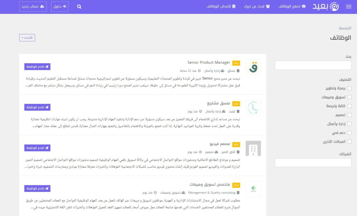
Task: Check the برمجة وتطوير category checkbox
Action: [349, 88]
